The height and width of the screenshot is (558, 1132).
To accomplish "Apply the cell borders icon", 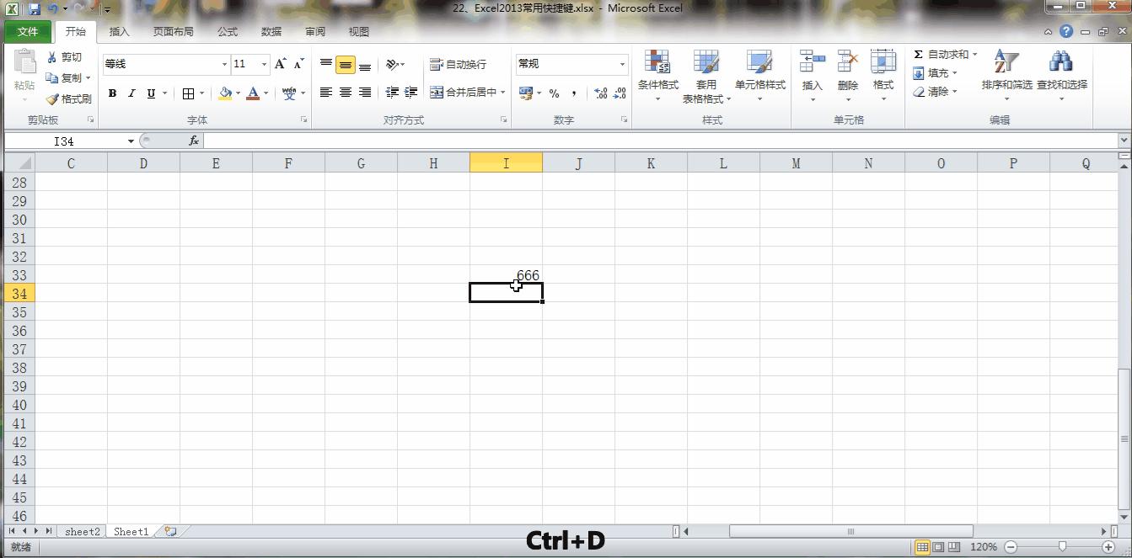I will 188,93.
